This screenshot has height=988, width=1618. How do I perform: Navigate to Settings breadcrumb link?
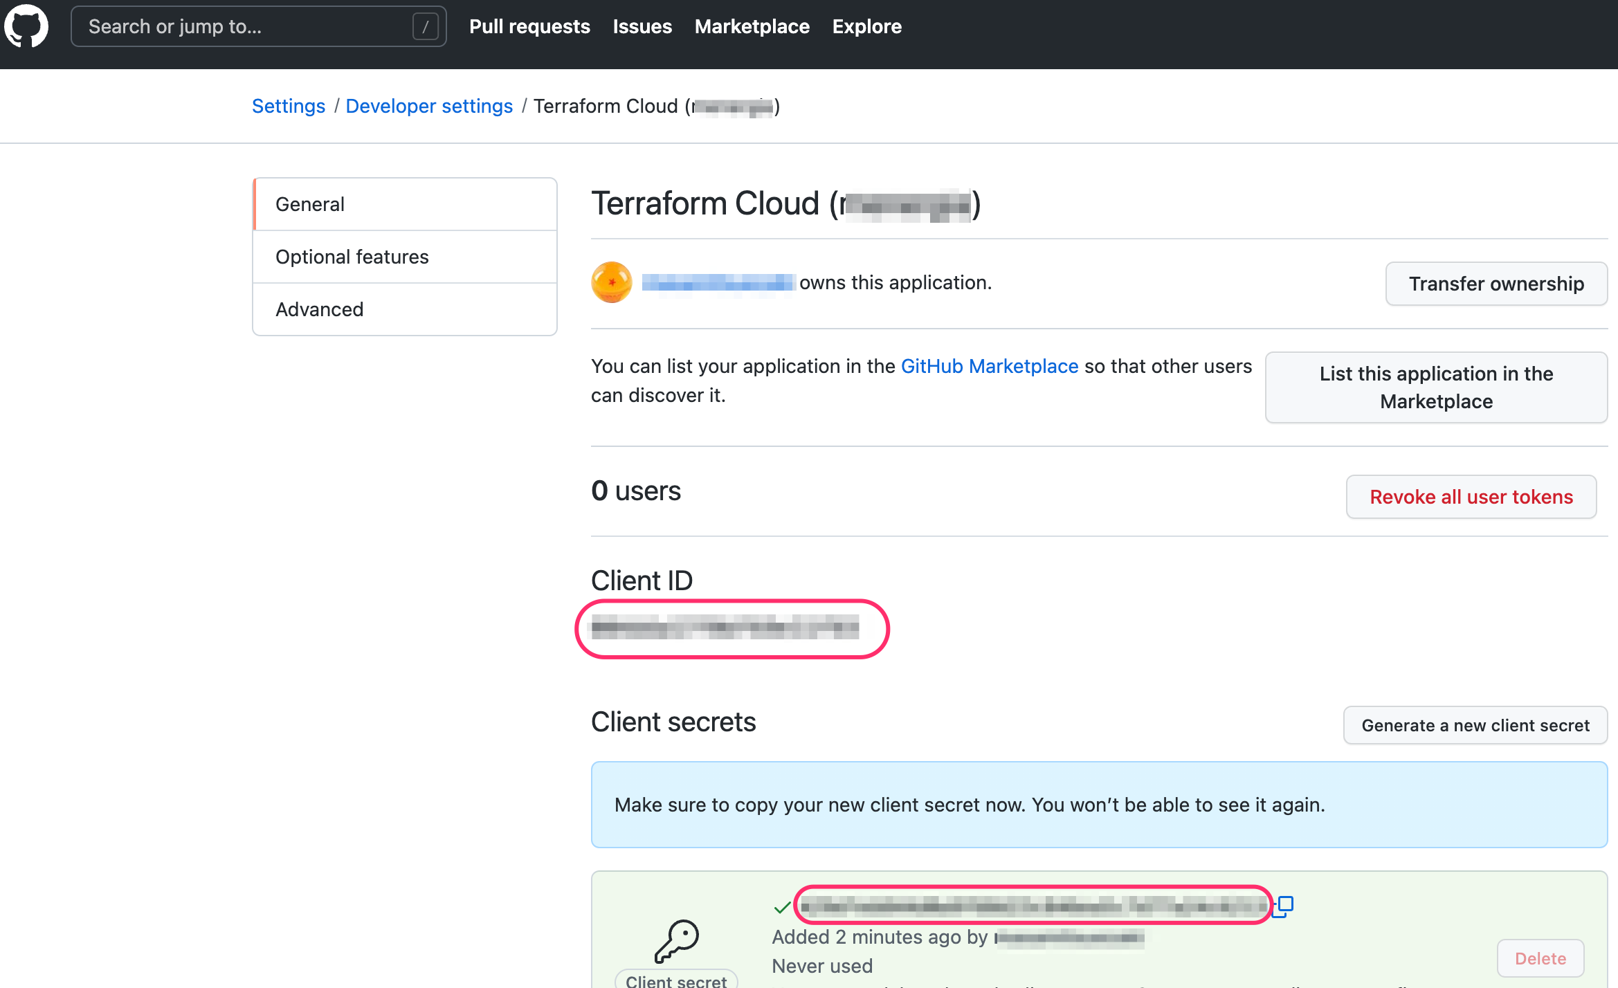[x=289, y=106]
